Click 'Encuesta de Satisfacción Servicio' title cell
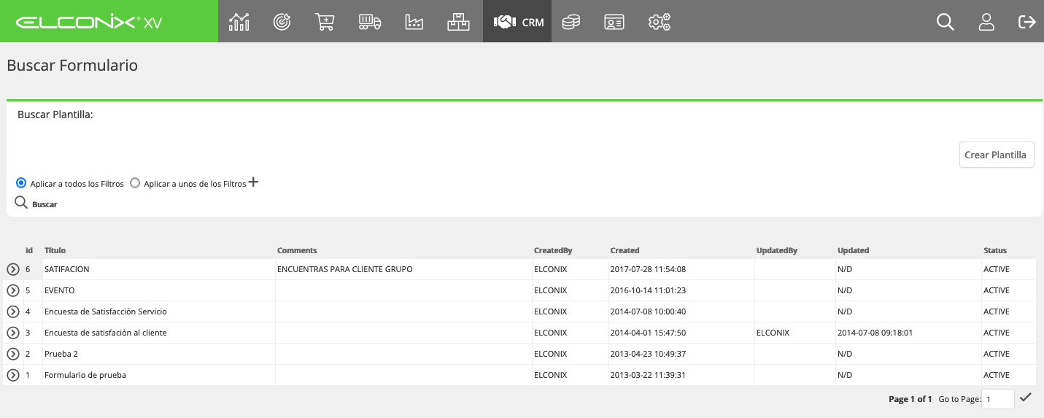Screen dimensions: 1044x418 (x=159, y=311)
